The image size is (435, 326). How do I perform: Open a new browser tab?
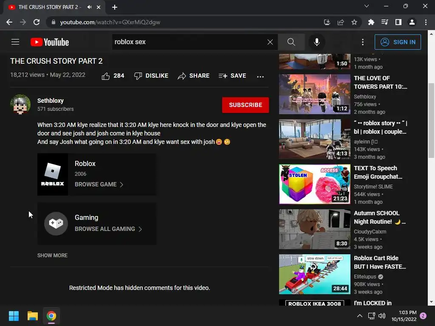(x=115, y=7)
